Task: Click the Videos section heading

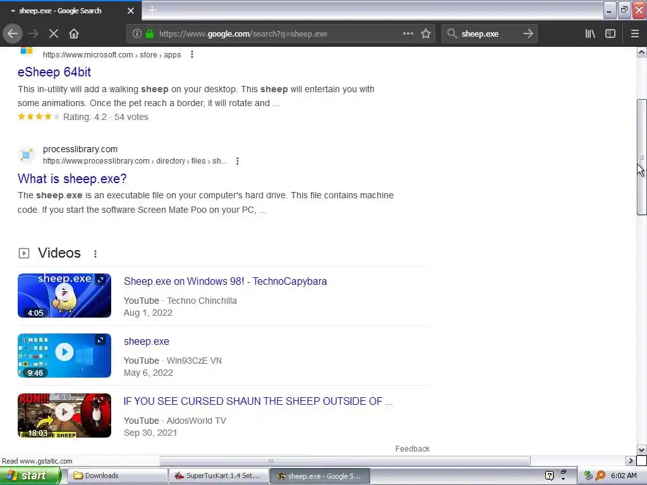Action: 59,253
